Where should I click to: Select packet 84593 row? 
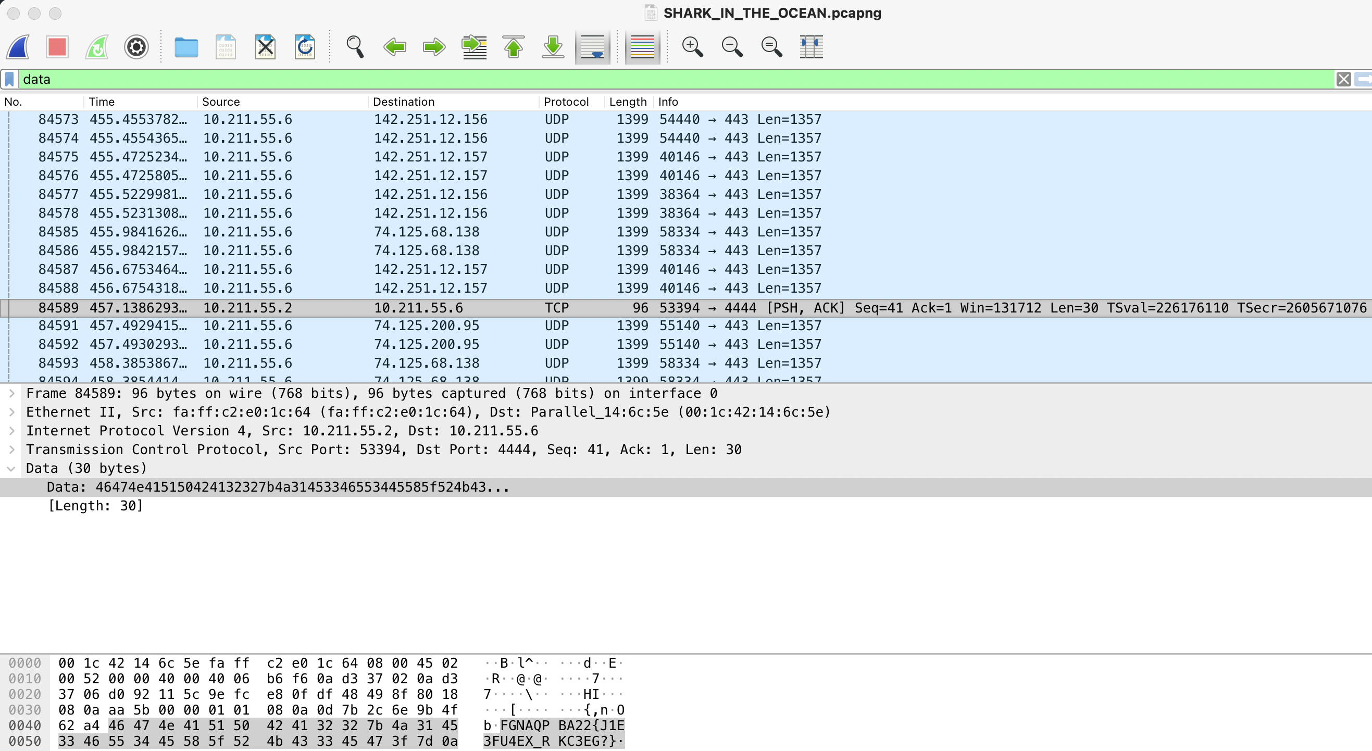point(686,363)
